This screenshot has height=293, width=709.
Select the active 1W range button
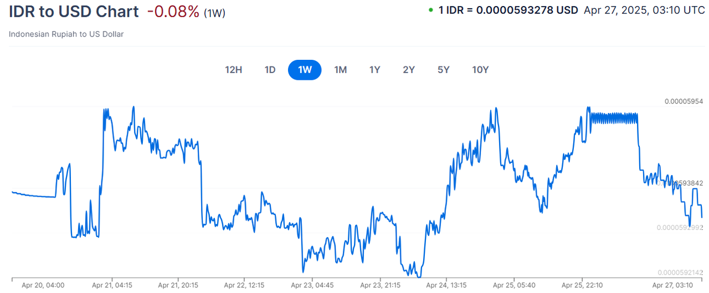pos(305,70)
